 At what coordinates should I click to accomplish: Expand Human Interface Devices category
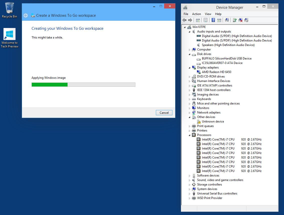click(x=189, y=81)
